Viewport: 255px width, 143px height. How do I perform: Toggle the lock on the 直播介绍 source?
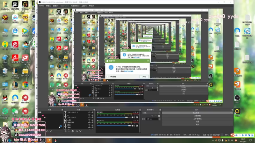point(92,122)
